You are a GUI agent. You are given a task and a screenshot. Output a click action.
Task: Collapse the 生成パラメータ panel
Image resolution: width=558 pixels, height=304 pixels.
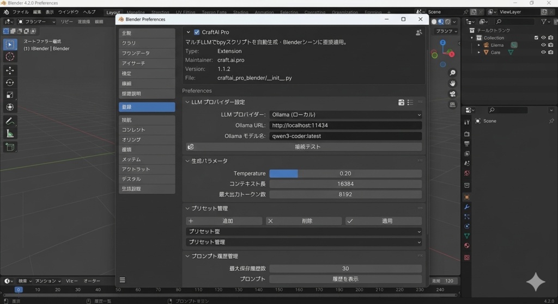[x=187, y=161]
